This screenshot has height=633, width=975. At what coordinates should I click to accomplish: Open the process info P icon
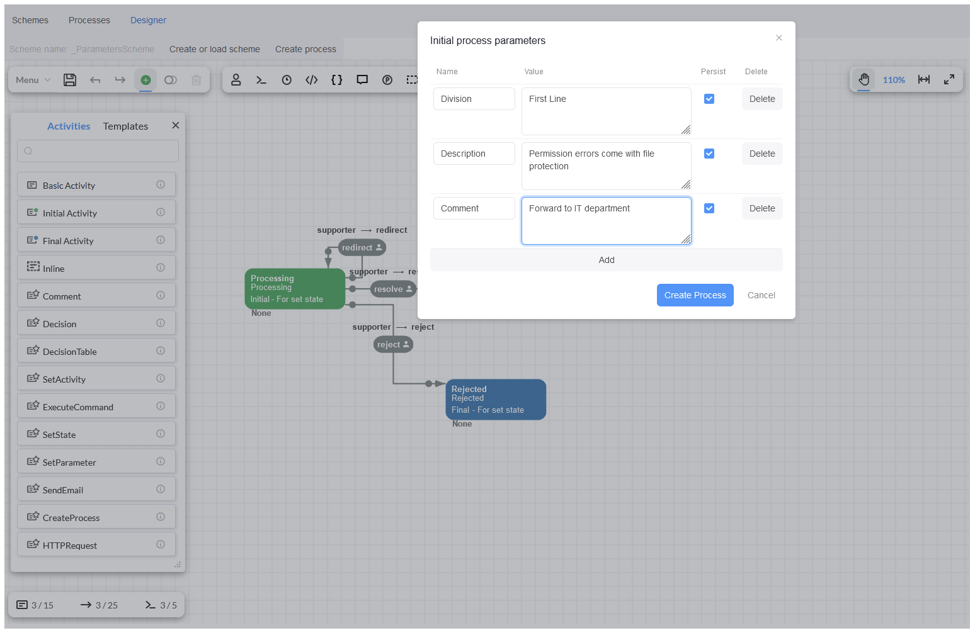(x=387, y=80)
